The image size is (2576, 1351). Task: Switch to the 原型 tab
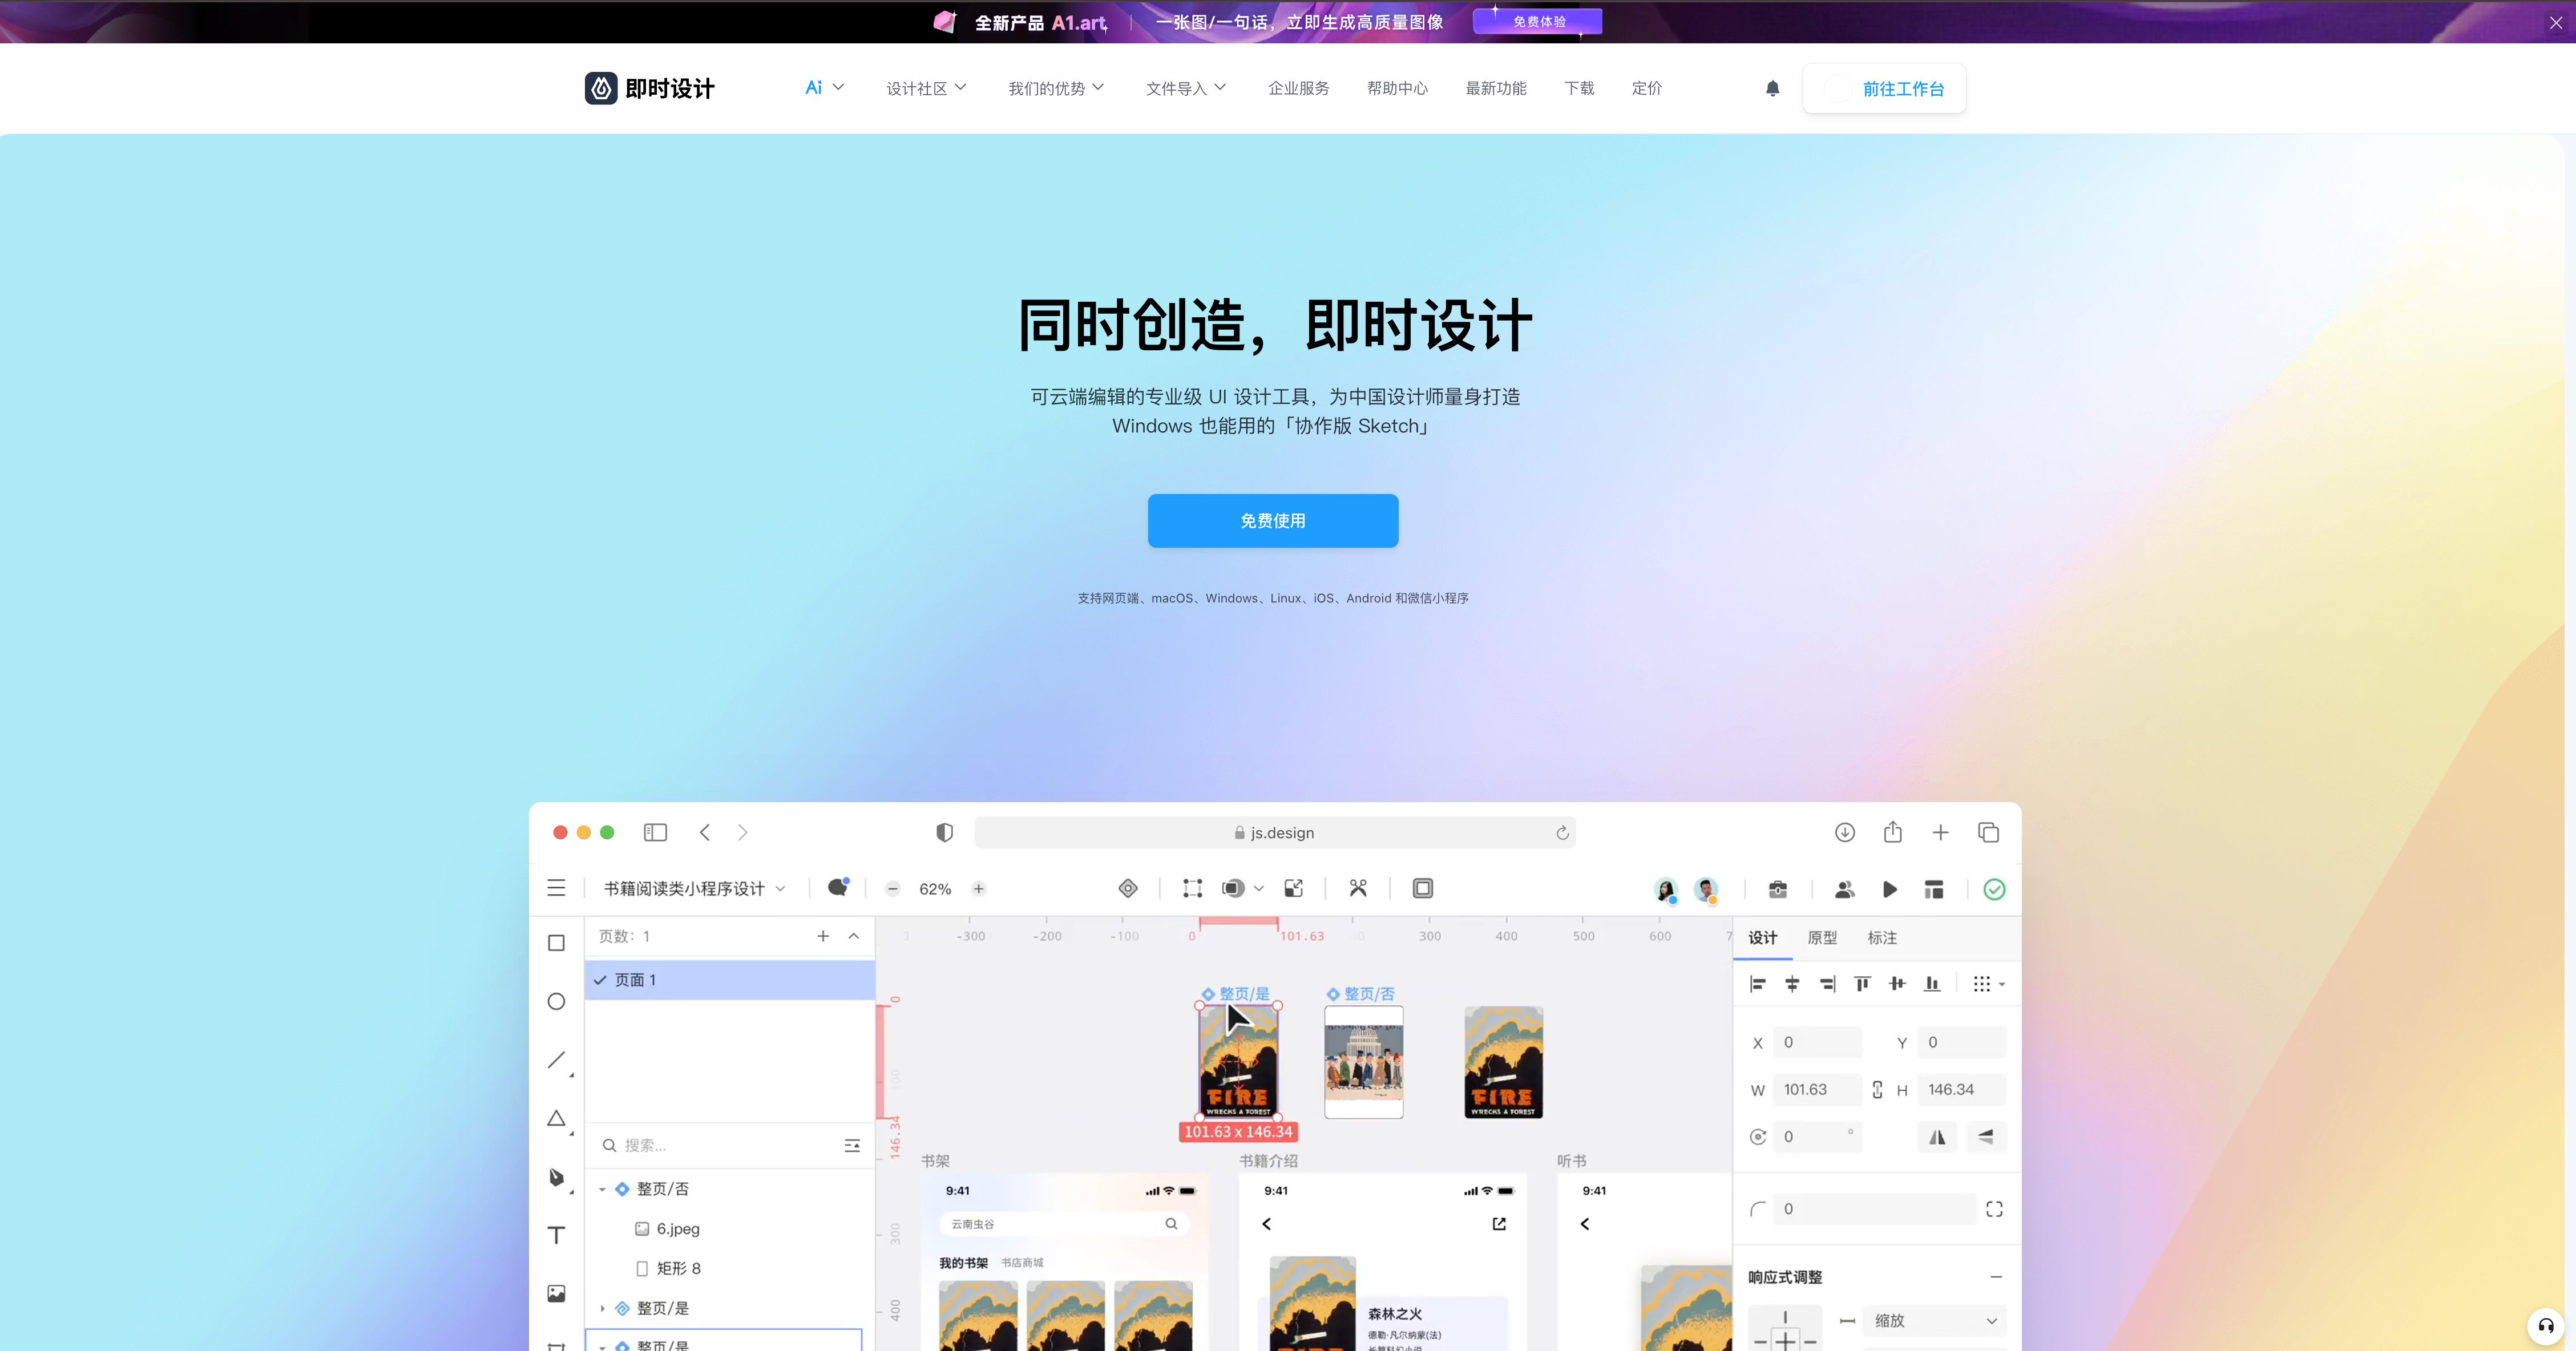click(1822, 938)
